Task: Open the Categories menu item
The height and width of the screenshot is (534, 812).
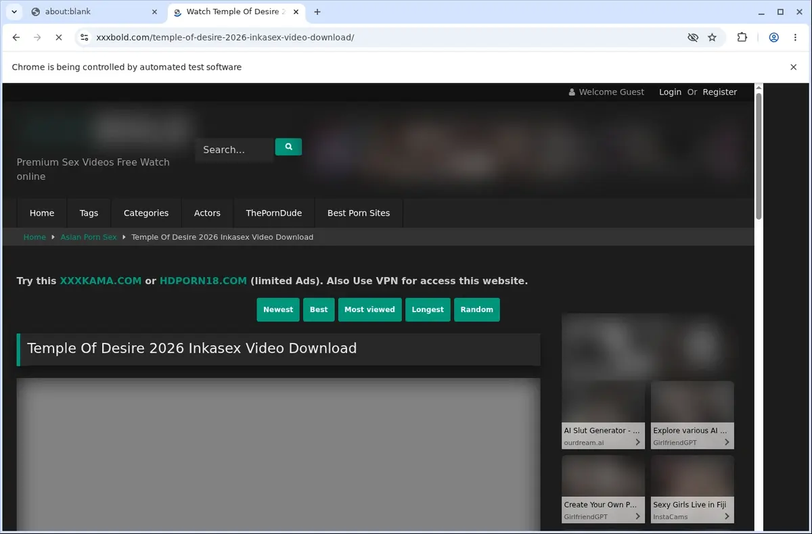Action: [146, 213]
